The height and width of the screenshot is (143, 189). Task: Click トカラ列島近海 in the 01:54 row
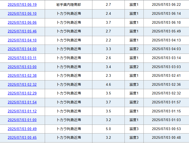[x=69, y=102]
